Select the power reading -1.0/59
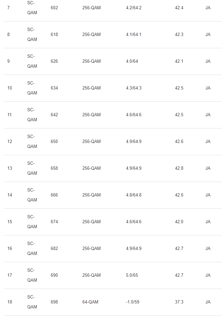This screenshot has width=222, height=318. pos(132,302)
